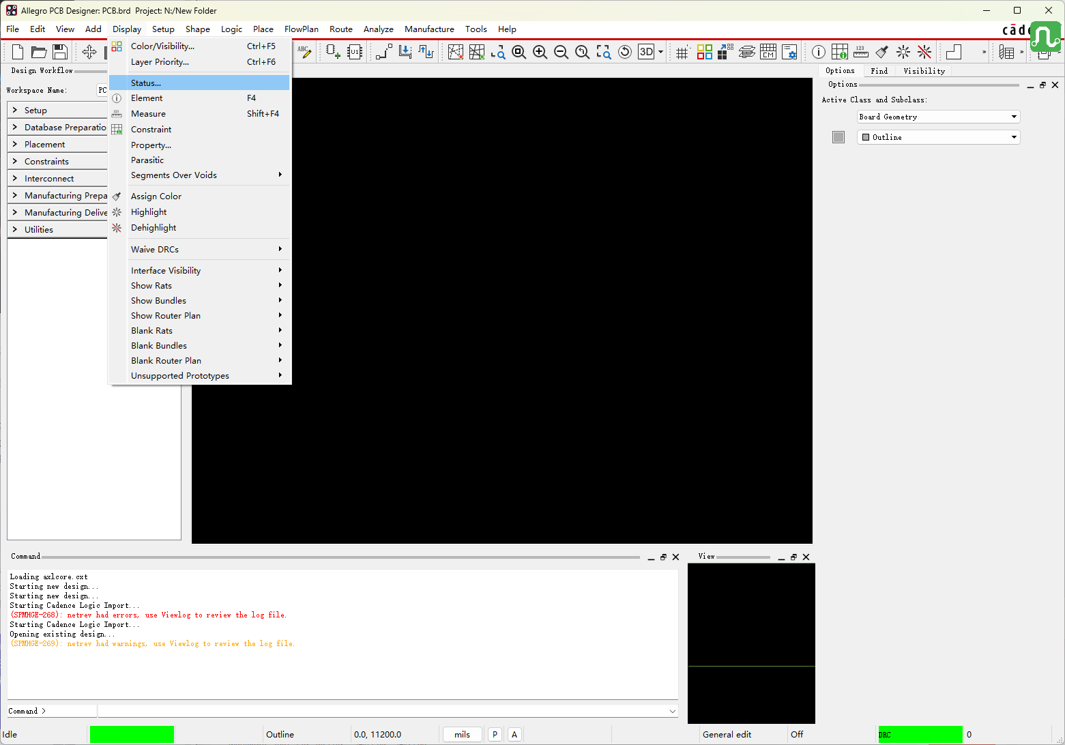Click the Unrats All toolbar icon

pos(456,52)
